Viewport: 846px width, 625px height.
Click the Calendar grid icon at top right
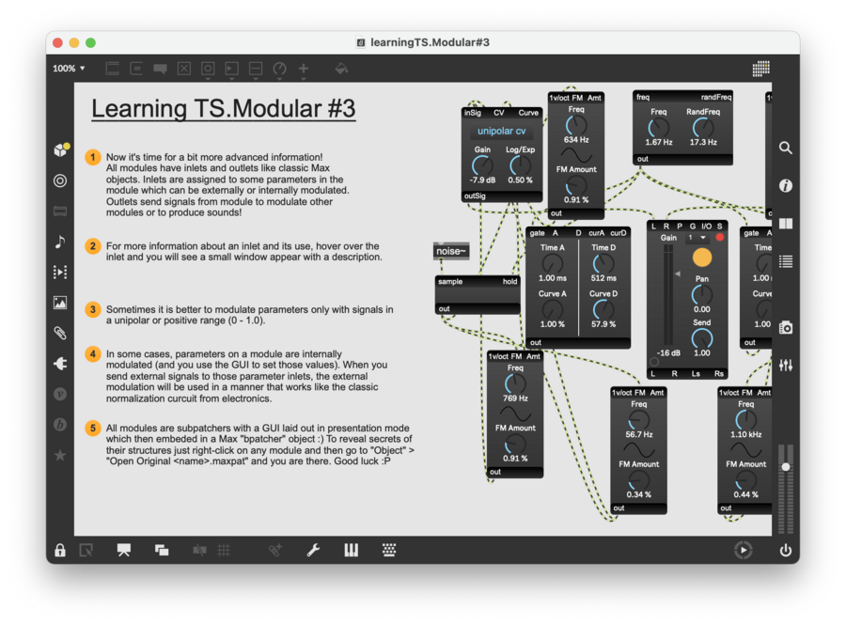pyautogui.click(x=760, y=69)
